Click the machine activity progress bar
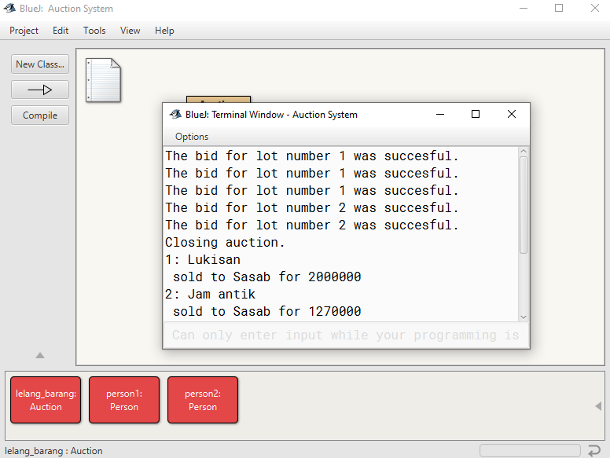Screen dimensions: 610x458 point(531,451)
